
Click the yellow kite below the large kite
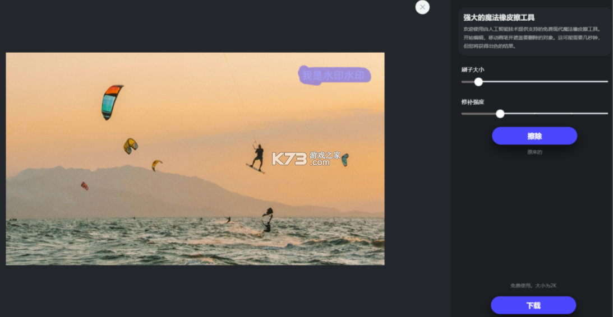pos(130,146)
